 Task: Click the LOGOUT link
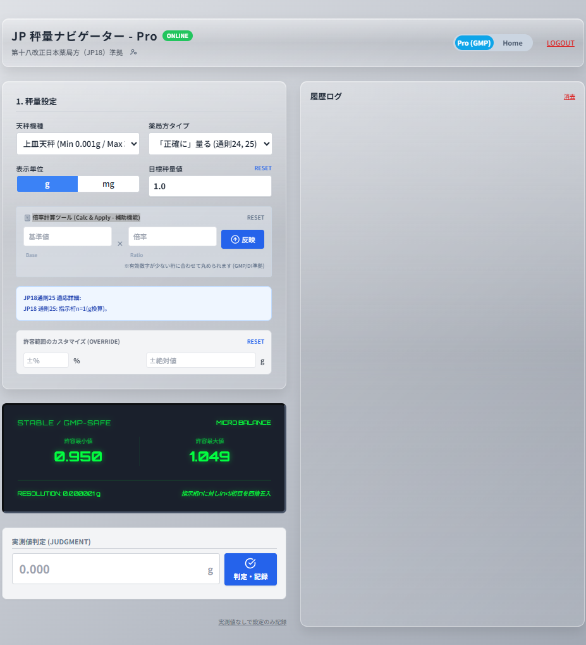(x=560, y=43)
